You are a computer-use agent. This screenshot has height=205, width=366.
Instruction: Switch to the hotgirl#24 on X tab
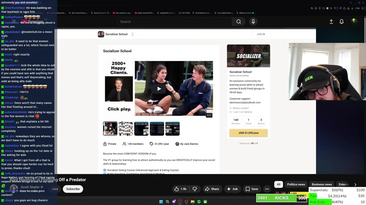coord(166,13)
